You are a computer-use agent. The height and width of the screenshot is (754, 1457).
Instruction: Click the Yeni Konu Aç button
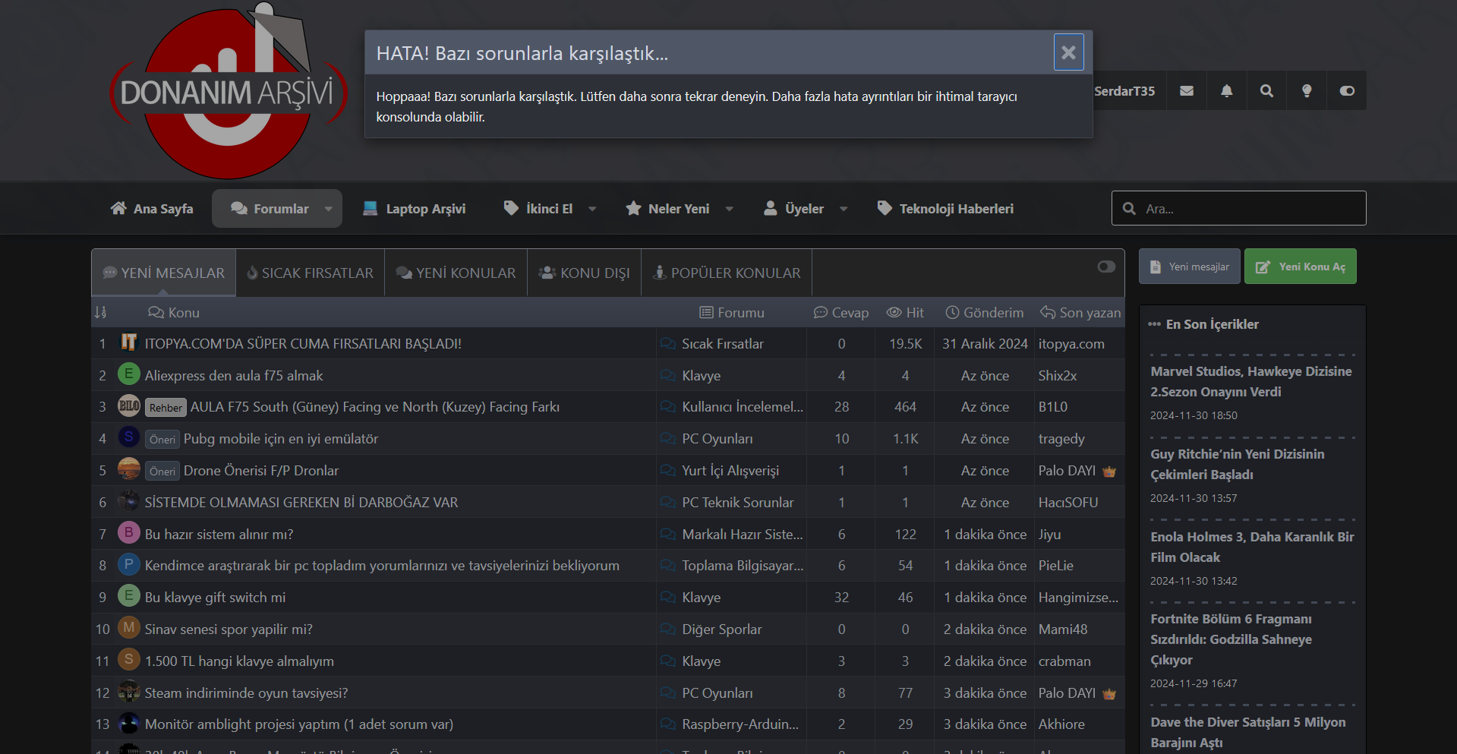[1300, 267]
